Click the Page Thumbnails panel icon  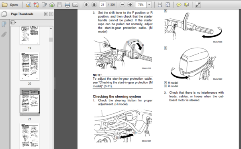pyautogui.click(x=4, y=14)
